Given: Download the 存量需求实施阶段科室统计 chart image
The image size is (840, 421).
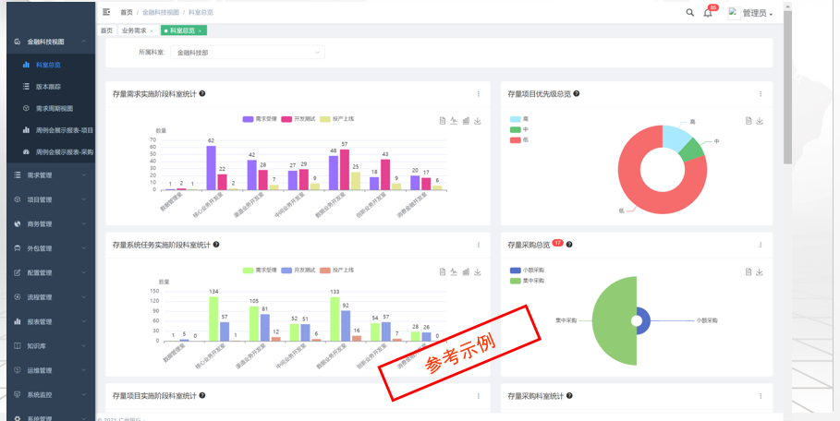Looking at the screenshot, I should (478, 121).
